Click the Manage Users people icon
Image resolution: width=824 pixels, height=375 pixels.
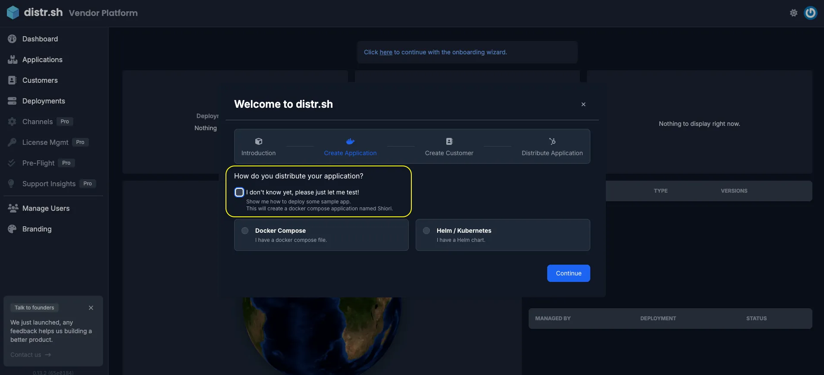(x=13, y=208)
